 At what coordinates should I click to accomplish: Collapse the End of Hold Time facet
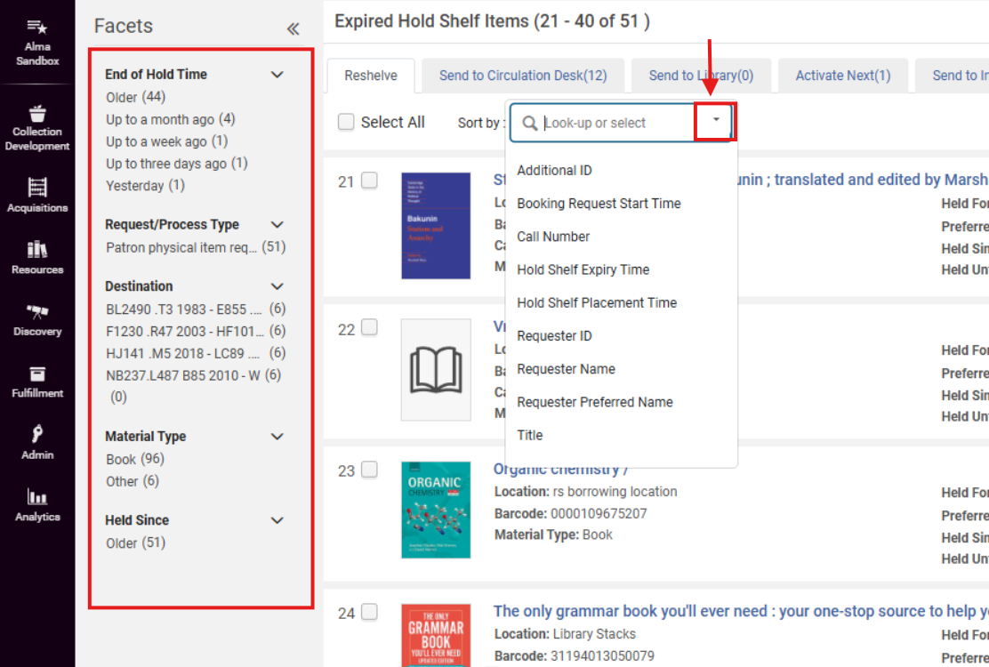tap(277, 75)
